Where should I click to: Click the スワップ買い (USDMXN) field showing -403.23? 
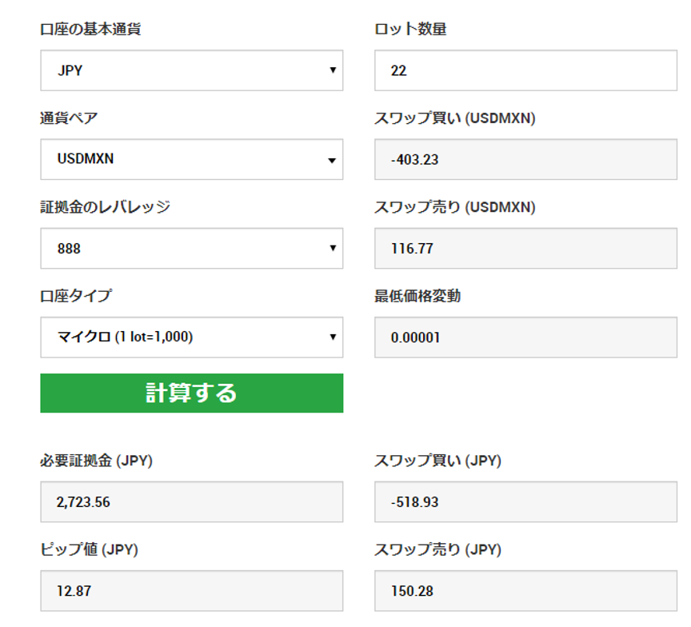pos(525,159)
